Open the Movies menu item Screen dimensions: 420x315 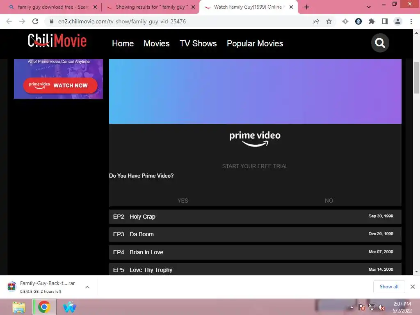pyautogui.click(x=156, y=43)
